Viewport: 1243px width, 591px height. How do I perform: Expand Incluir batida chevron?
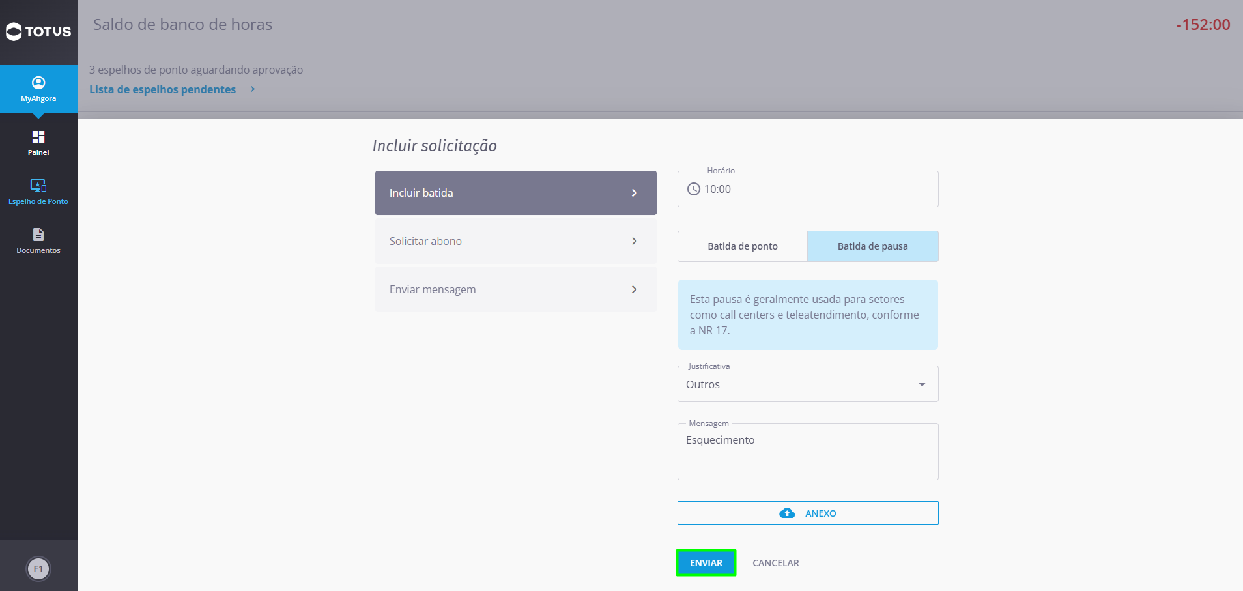(634, 193)
